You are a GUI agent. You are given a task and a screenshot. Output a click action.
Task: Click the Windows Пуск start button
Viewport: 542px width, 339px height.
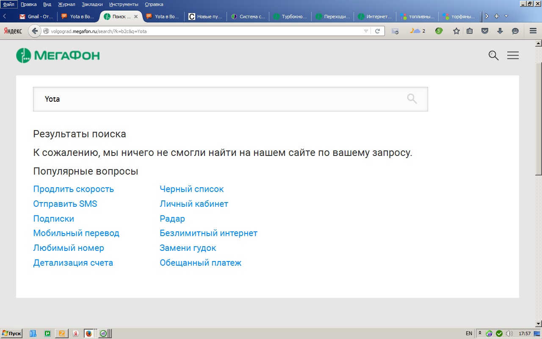pos(11,333)
